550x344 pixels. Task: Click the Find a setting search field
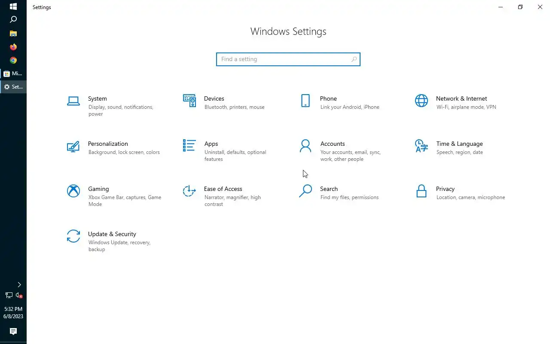pyautogui.click(x=288, y=59)
